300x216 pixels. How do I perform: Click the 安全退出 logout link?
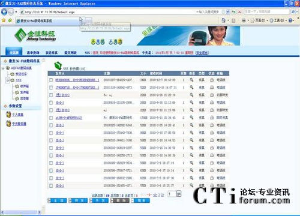point(202,53)
